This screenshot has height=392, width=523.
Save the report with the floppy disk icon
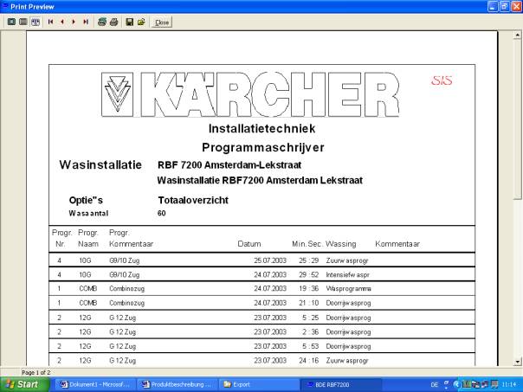130,22
